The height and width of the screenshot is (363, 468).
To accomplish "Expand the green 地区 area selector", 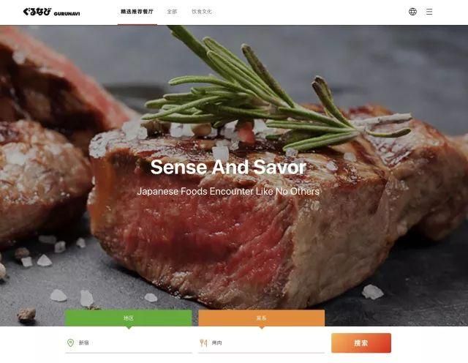I will 128,318.
